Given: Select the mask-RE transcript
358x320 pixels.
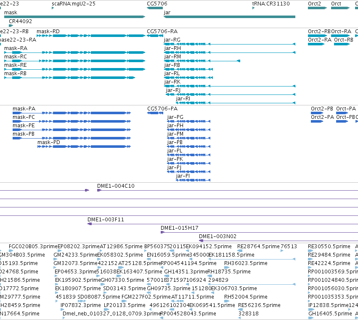Looking at the screenshot, I should tap(74, 69).
